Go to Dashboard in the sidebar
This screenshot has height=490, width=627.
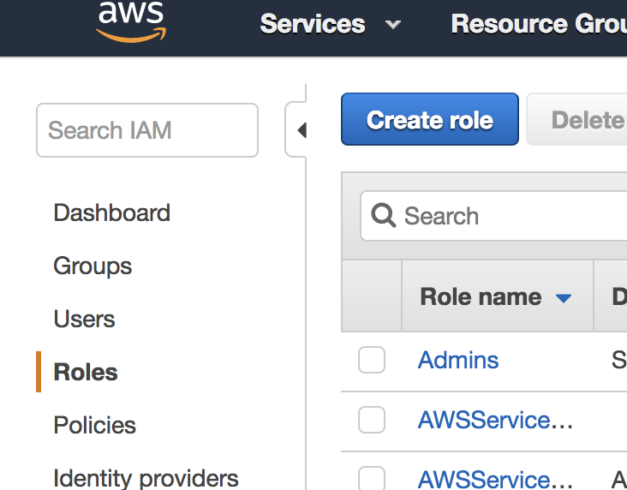coord(111,212)
